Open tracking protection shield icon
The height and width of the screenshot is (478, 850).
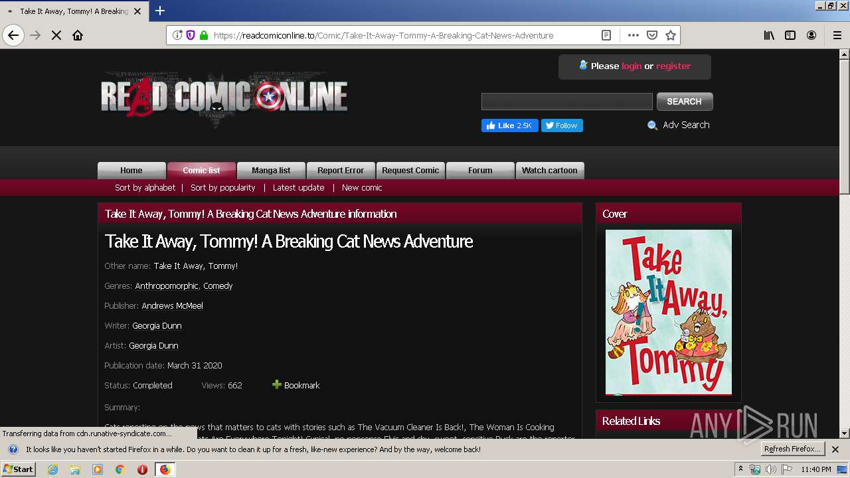click(191, 35)
